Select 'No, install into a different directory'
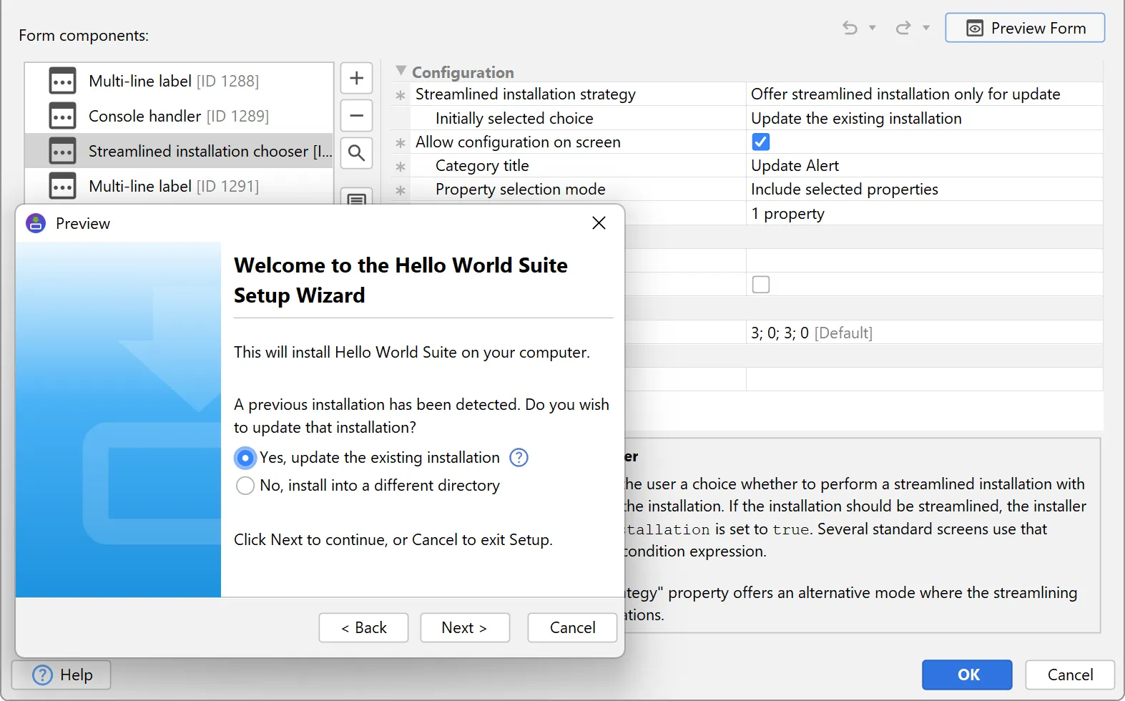1125x701 pixels. [245, 486]
